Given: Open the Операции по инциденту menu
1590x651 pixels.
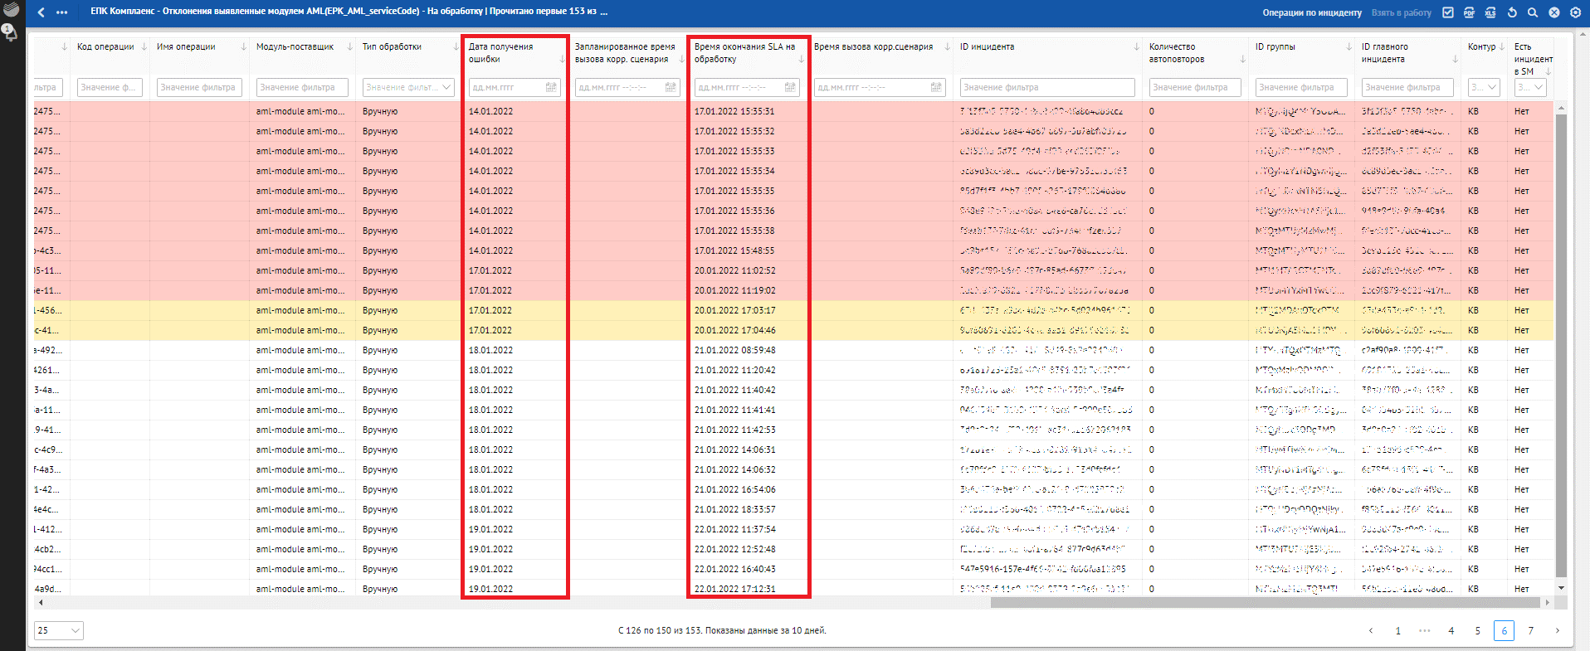Looking at the screenshot, I should pyautogui.click(x=1312, y=12).
